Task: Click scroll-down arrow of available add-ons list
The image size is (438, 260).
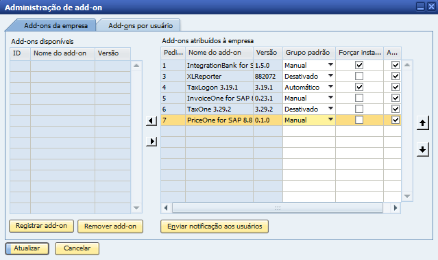Action: [136, 208]
